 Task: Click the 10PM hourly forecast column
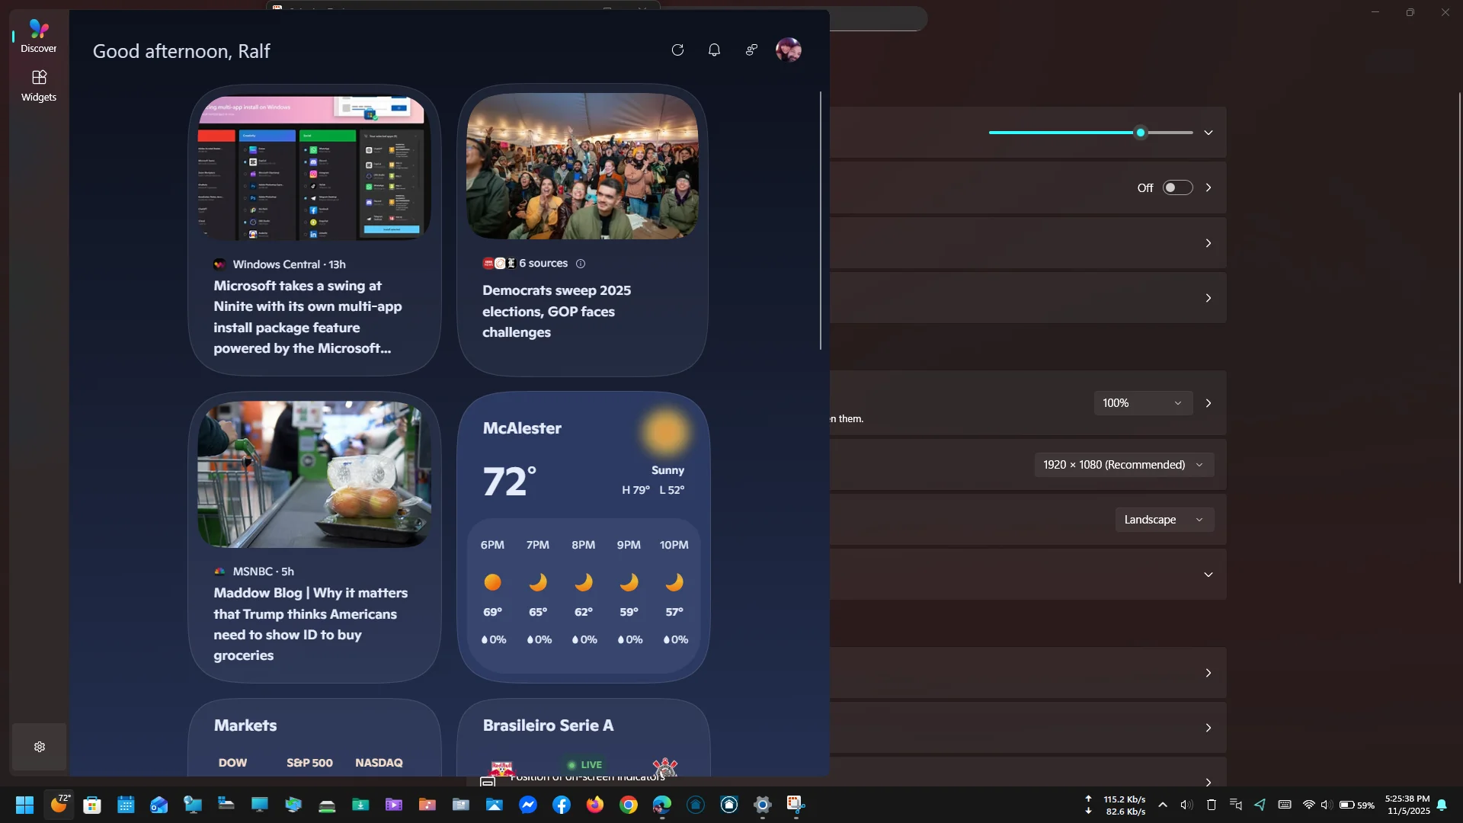[x=674, y=592]
